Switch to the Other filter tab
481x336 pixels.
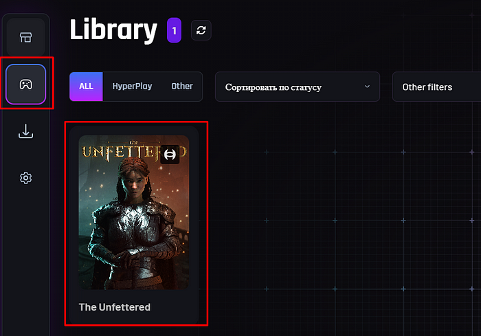[x=182, y=87]
